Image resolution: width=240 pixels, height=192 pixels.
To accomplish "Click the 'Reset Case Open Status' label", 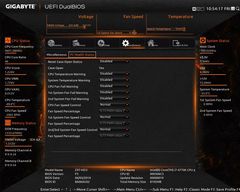I will (65, 62).
